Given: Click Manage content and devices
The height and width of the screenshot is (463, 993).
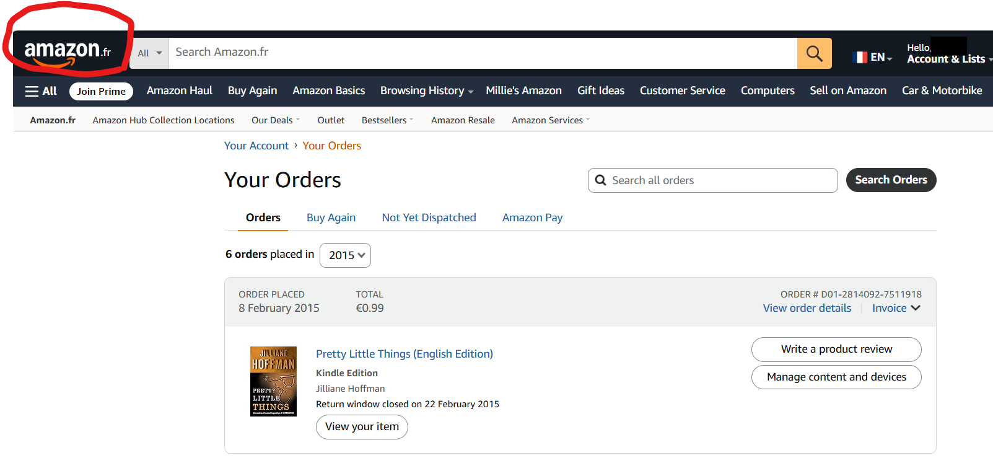Looking at the screenshot, I should pos(836,377).
